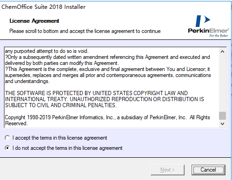Screen dimensions: 232x180
Task: Click the ChemOffice Suite 2018 Installer title
Action: [x=43, y=7]
